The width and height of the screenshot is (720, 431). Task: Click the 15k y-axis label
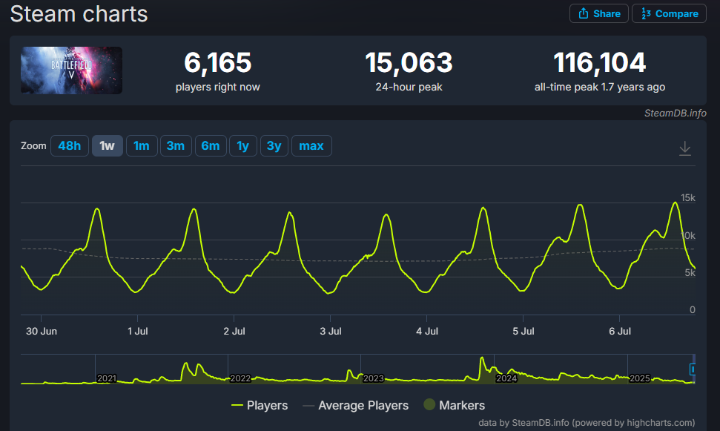(x=688, y=197)
